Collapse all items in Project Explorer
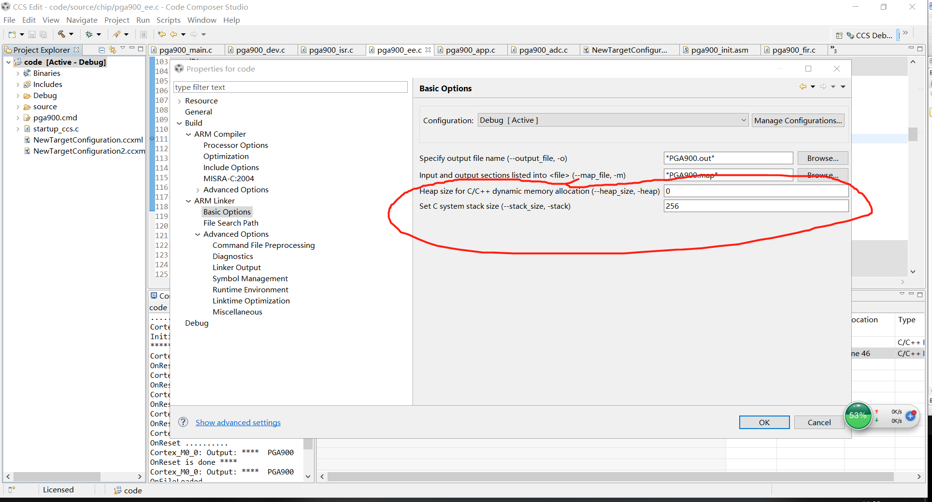The width and height of the screenshot is (932, 502). point(101,49)
